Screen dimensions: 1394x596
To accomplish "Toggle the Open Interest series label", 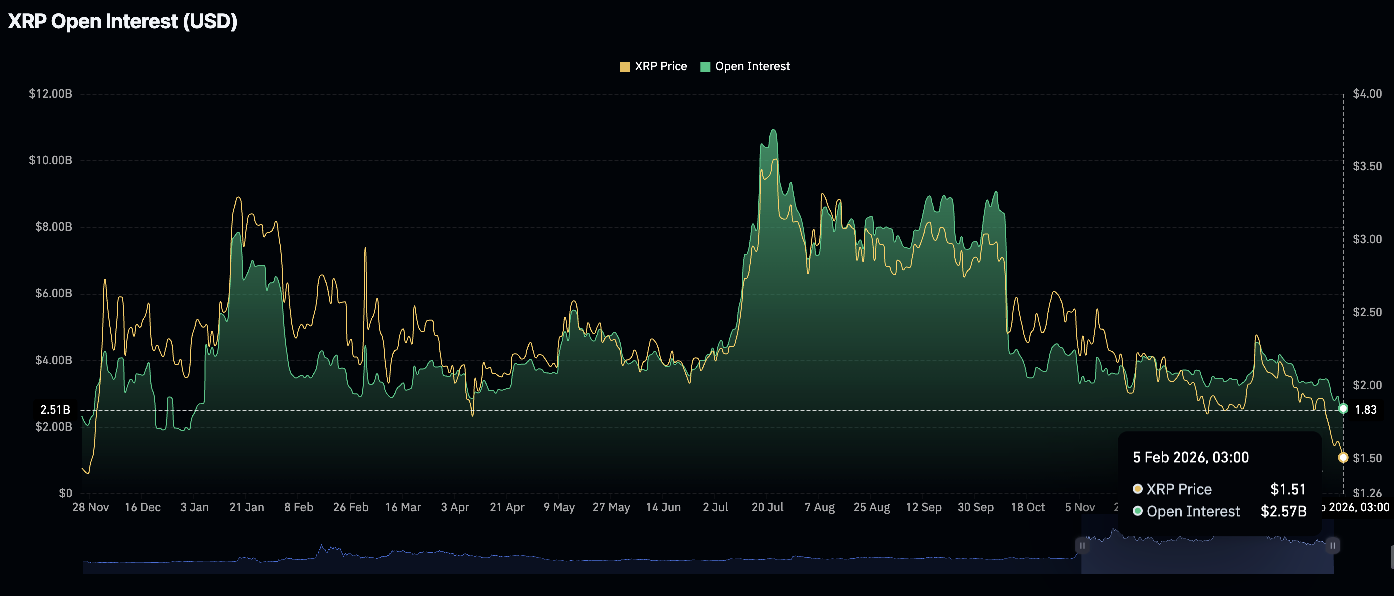I will [752, 66].
